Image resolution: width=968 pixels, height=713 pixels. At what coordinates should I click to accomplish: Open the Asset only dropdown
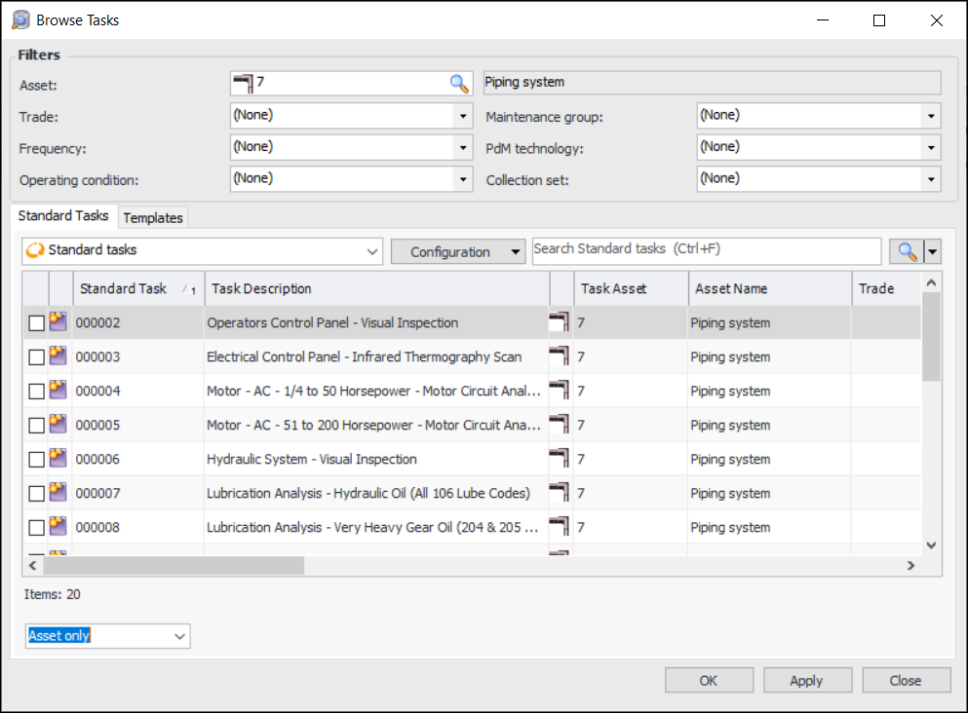pos(179,636)
